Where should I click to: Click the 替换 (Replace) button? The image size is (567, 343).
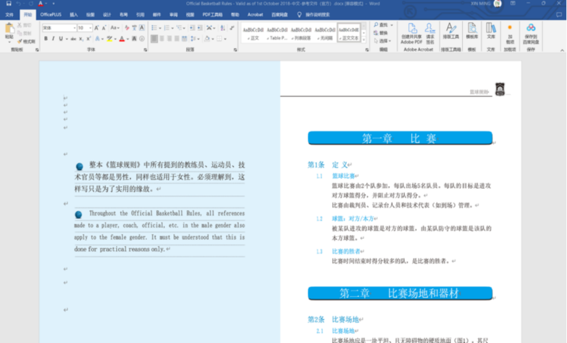(x=381, y=33)
